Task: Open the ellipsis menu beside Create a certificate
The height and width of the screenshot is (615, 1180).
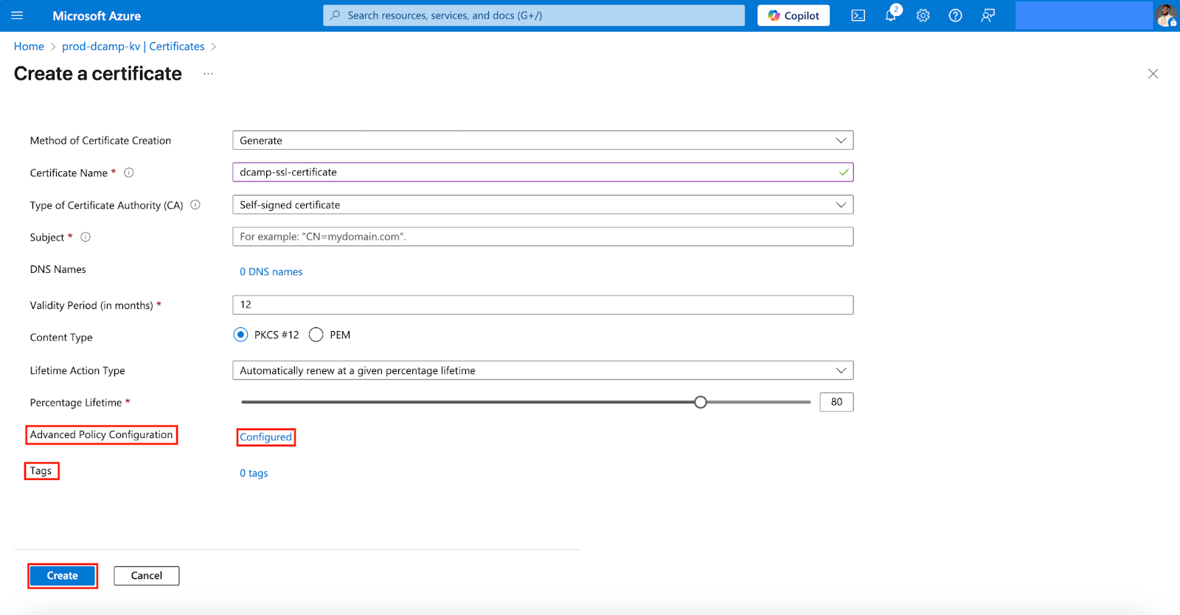Action: pyautogui.click(x=209, y=74)
